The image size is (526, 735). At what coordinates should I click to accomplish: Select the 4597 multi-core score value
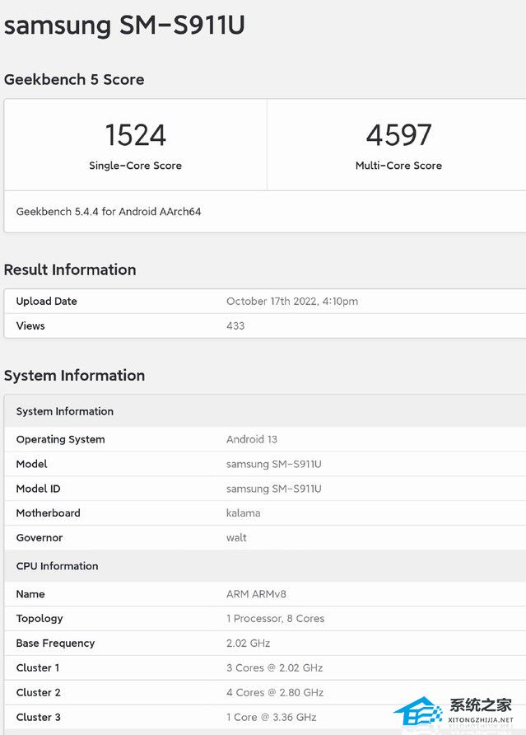point(398,135)
